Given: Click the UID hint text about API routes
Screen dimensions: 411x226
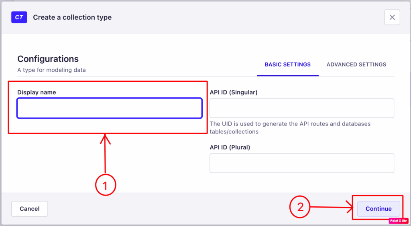Looking at the screenshot, I should [x=290, y=128].
